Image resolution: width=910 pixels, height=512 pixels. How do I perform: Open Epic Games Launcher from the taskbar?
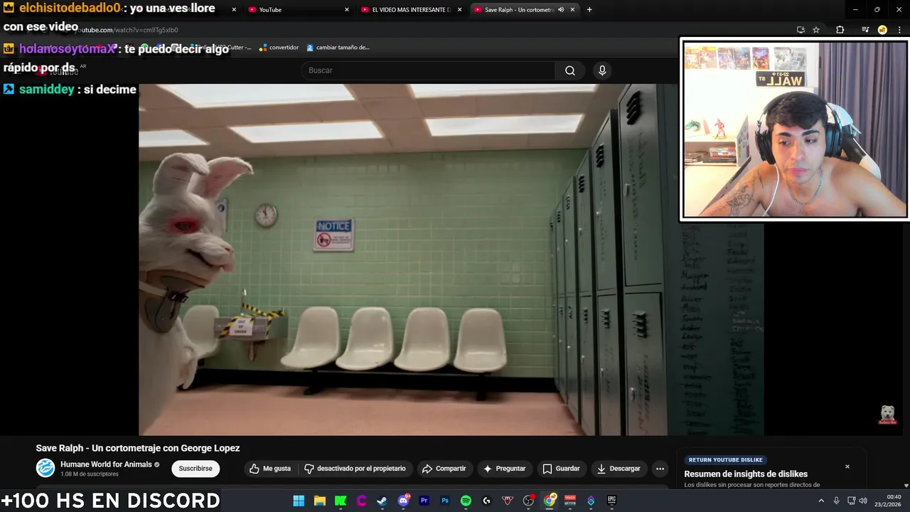point(611,501)
